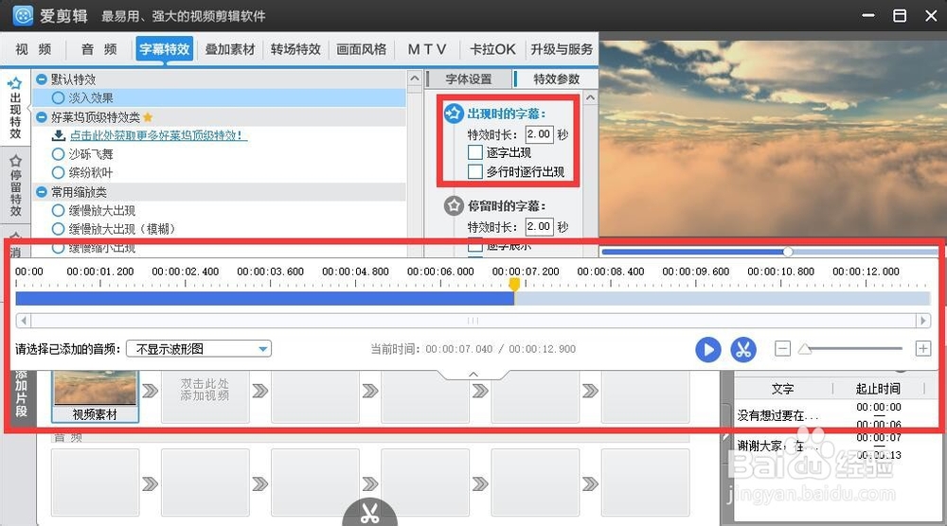Image resolution: width=947 pixels, height=526 pixels.
Task: Click the 停留时的字幕 star icon
Action: tap(454, 205)
